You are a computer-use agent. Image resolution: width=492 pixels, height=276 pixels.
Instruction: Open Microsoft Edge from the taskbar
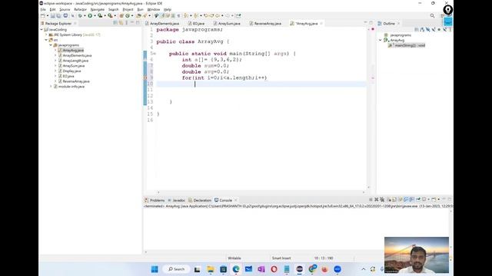click(236, 269)
